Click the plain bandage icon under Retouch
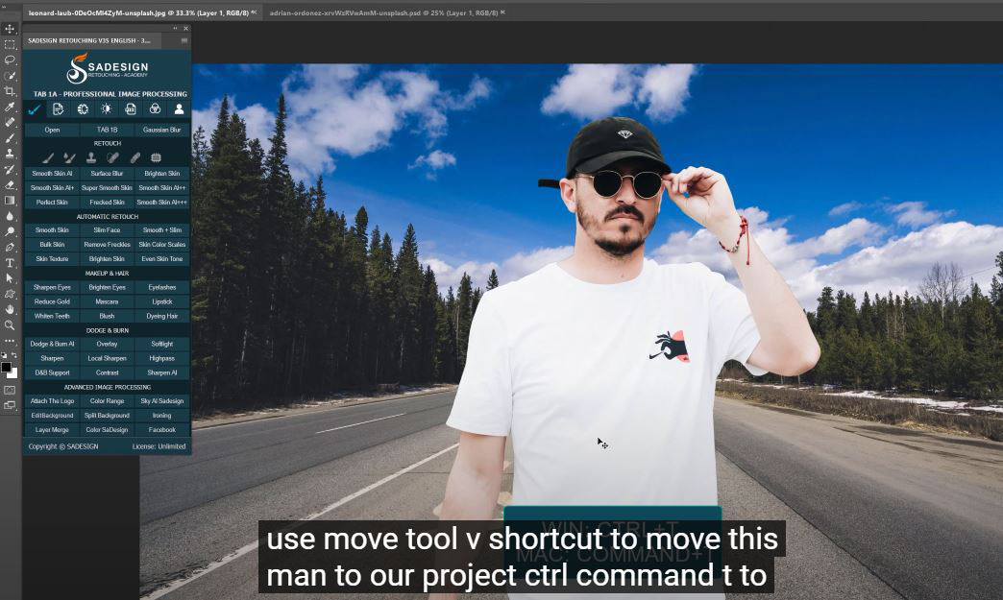Image resolution: width=1003 pixels, height=600 pixels. coord(135,157)
